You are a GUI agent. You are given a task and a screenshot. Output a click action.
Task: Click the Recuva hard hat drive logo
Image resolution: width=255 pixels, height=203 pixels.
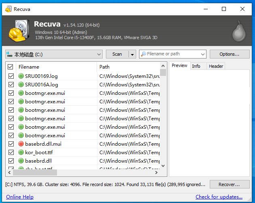[19, 31]
